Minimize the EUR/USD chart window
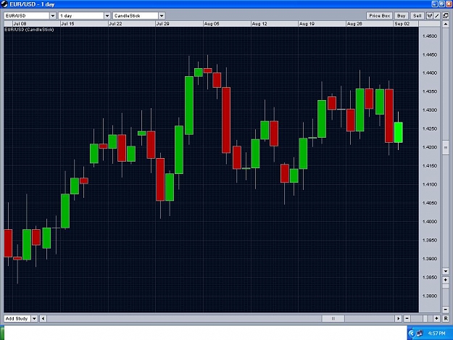 coord(434,4)
